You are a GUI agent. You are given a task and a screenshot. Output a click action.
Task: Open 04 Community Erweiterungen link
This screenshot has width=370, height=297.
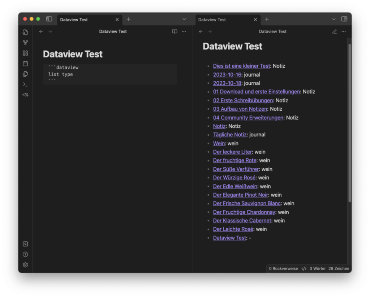pyautogui.click(x=248, y=118)
